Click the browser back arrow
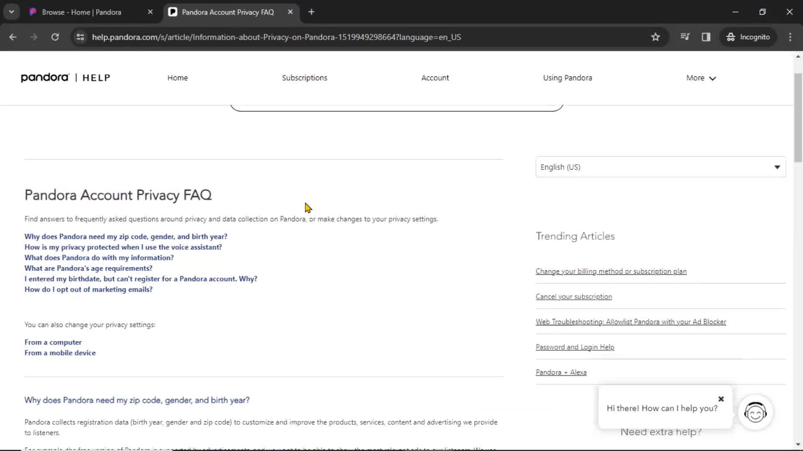Screen dimensions: 803x451 point(13,37)
